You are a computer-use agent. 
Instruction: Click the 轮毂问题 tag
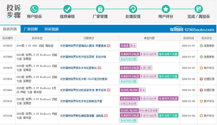(146, 68)
